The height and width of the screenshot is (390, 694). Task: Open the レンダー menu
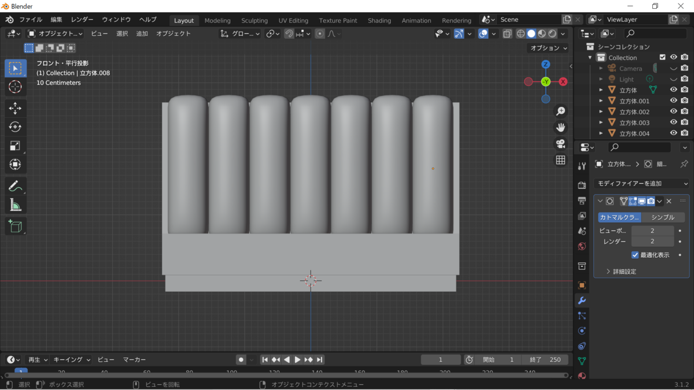pos(82,20)
